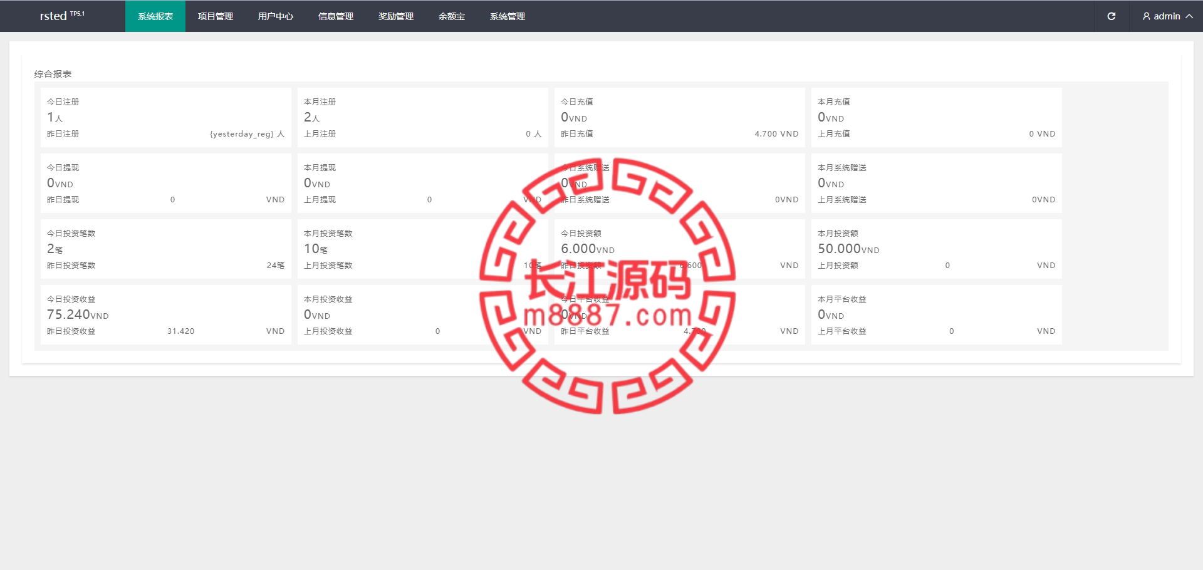Click the refresh icon in top bar
1203x570 pixels.
tap(1112, 16)
